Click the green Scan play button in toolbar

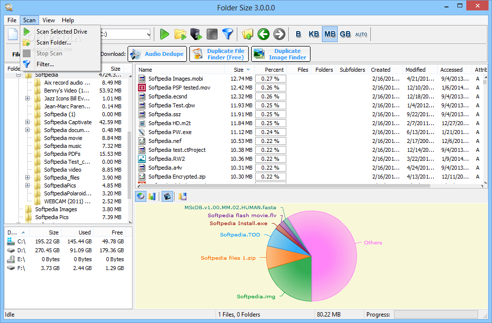(x=165, y=34)
